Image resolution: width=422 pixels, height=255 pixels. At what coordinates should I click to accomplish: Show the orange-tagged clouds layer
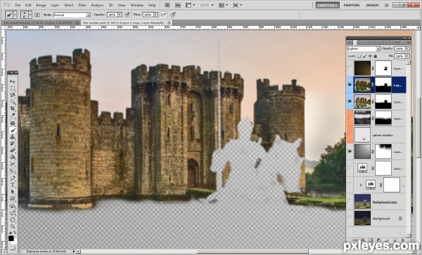coord(350,118)
